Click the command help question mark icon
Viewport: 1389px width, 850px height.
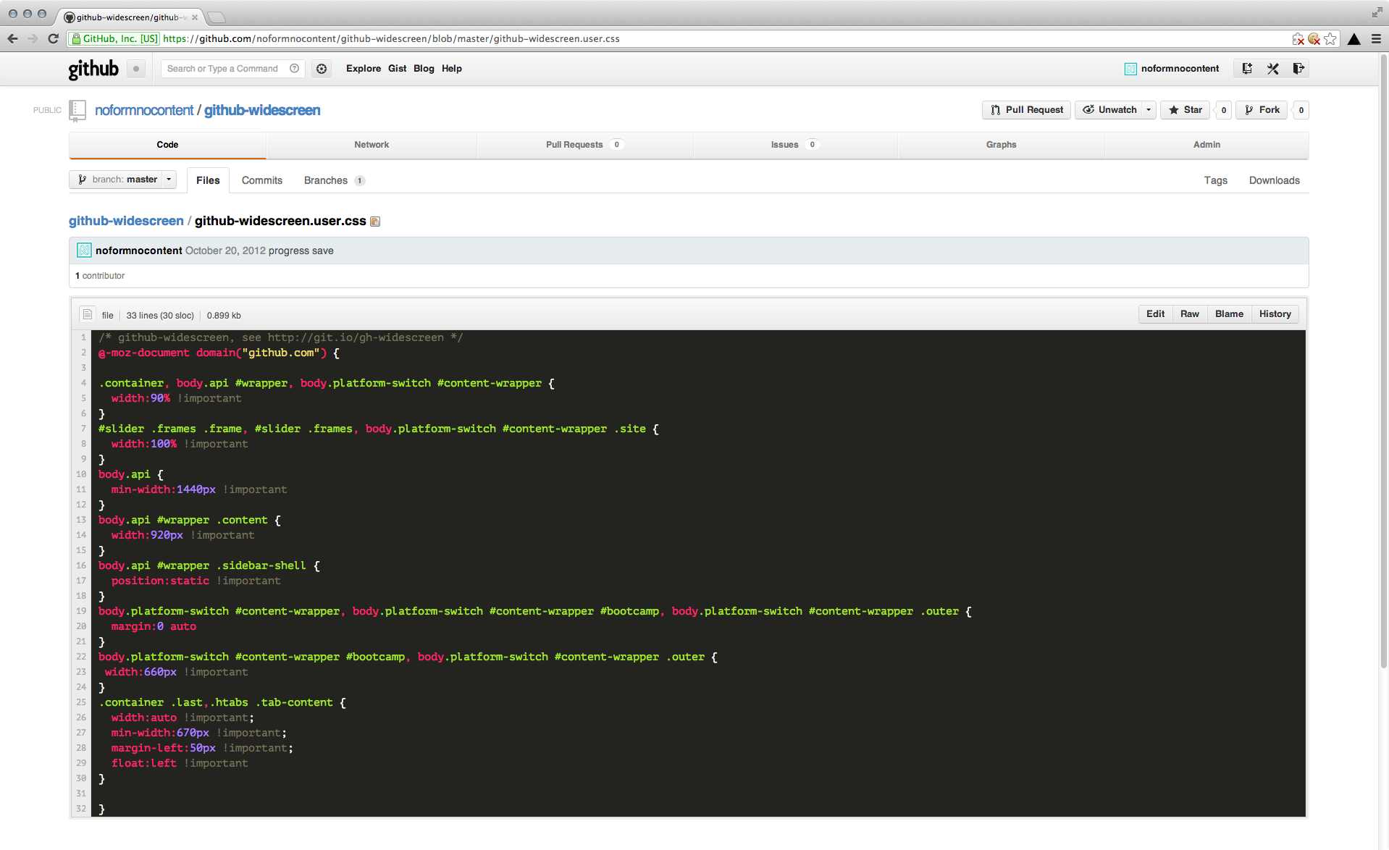294,69
